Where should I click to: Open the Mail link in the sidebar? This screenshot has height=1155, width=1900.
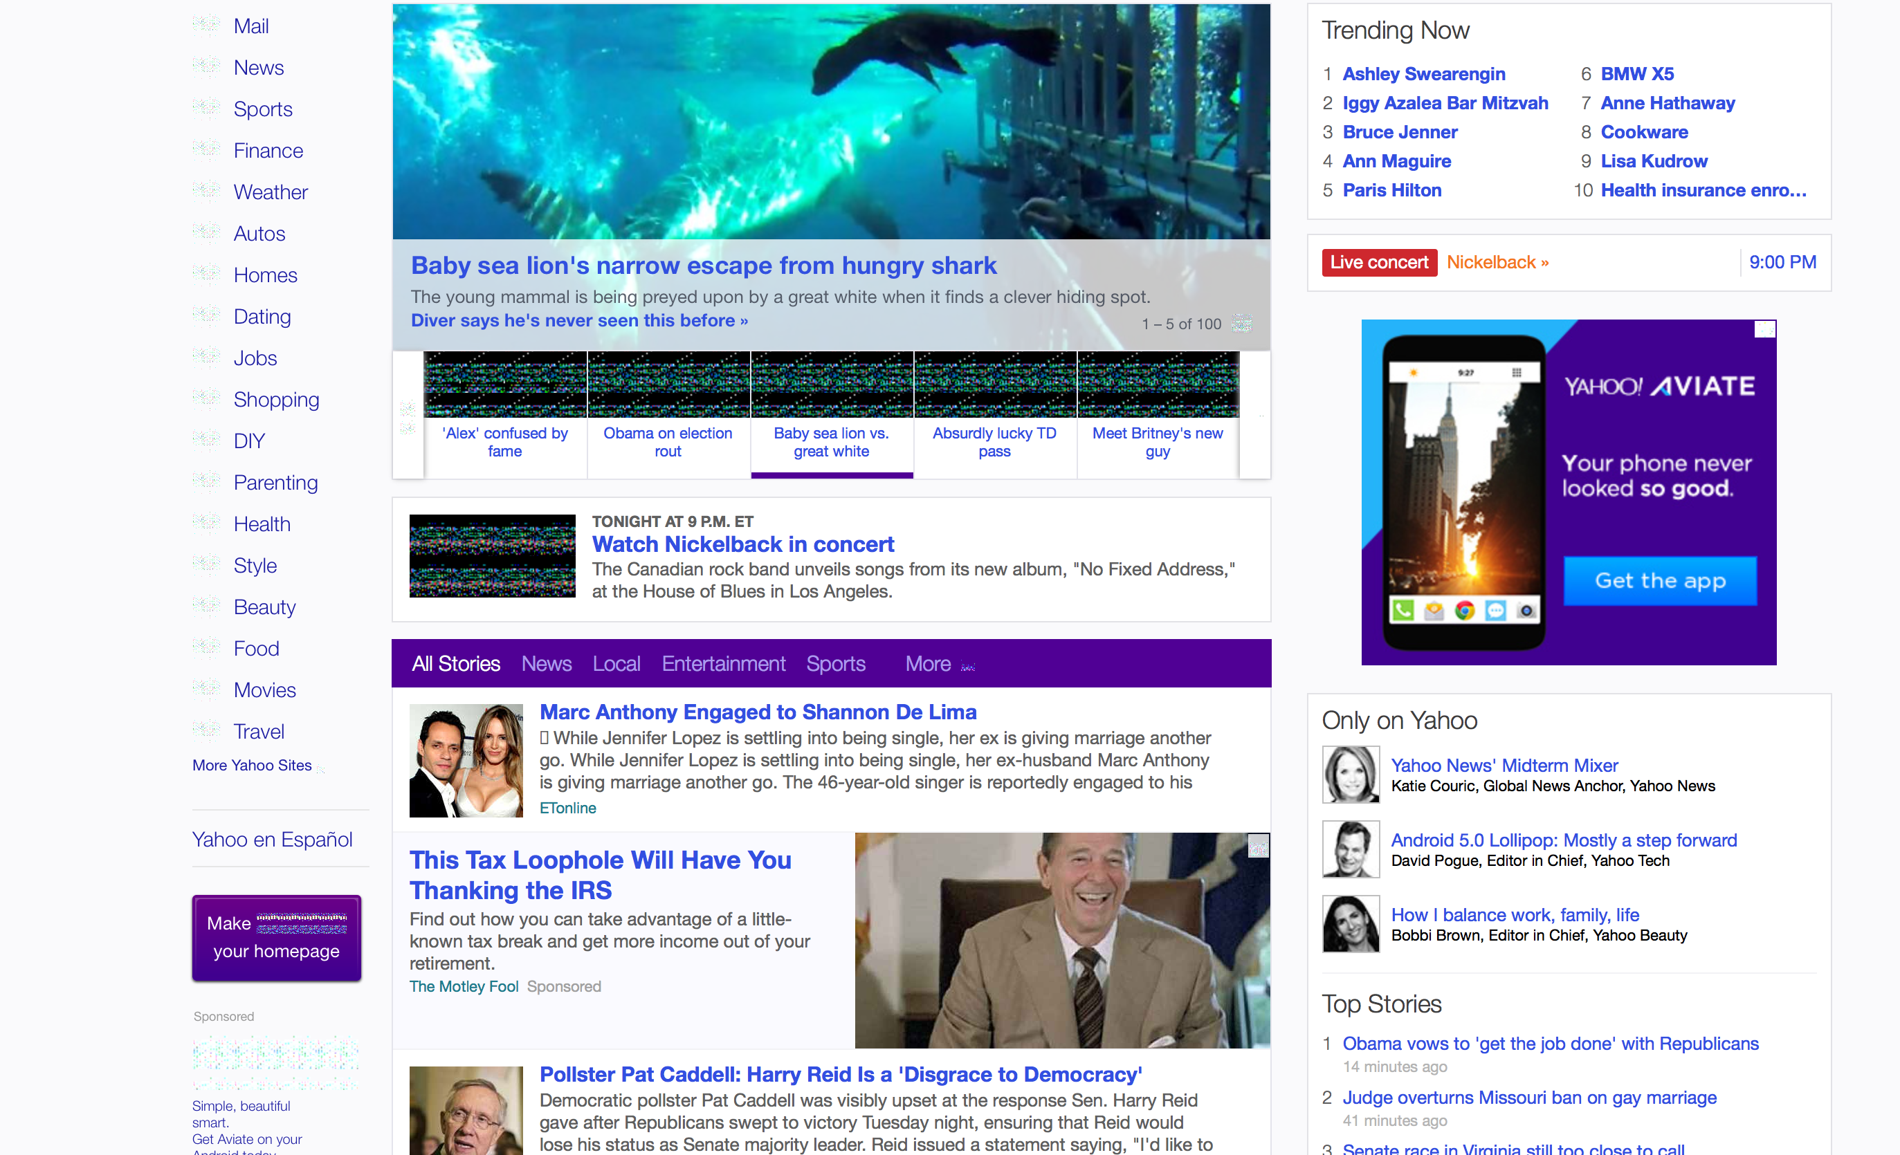click(x=251, y=26)
